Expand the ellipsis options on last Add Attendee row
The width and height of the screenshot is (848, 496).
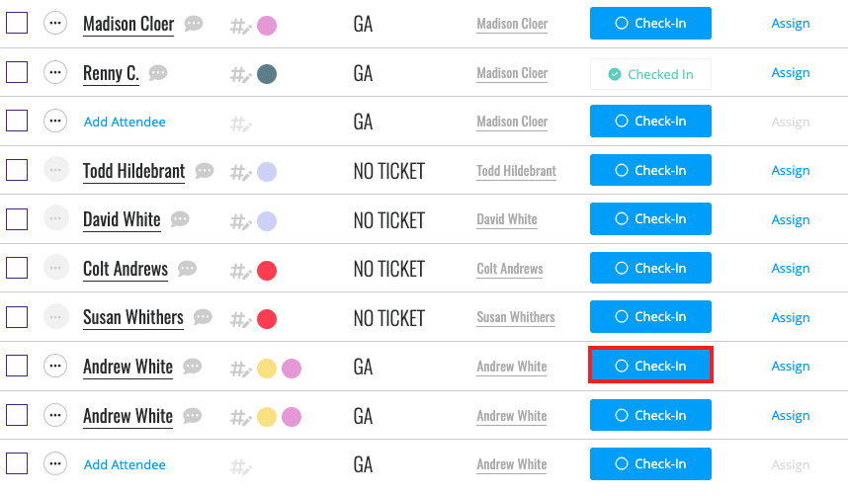coord(55,463)
